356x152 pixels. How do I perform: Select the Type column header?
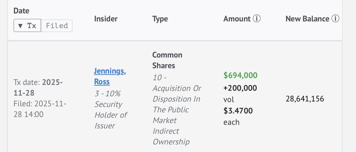click(160, 19)
